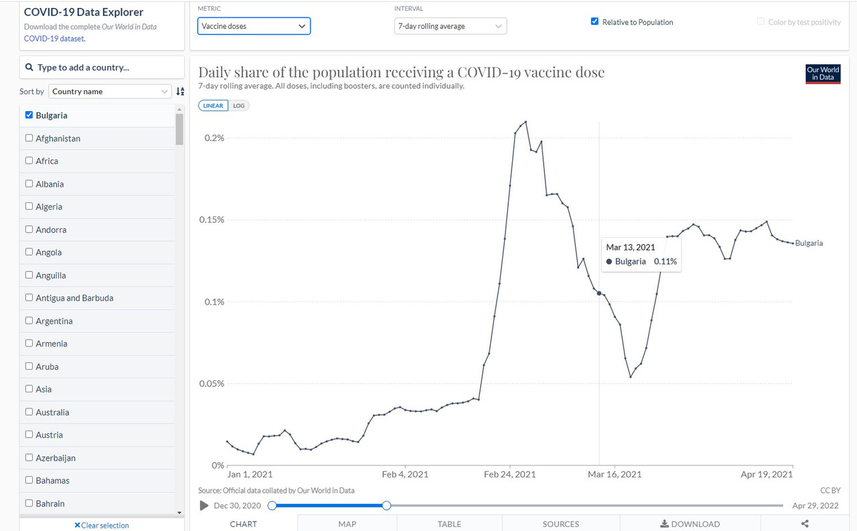Click the COVID-19 Data Explorer heading
This screenshot has width=857, height=531.
tap(84, 12)
